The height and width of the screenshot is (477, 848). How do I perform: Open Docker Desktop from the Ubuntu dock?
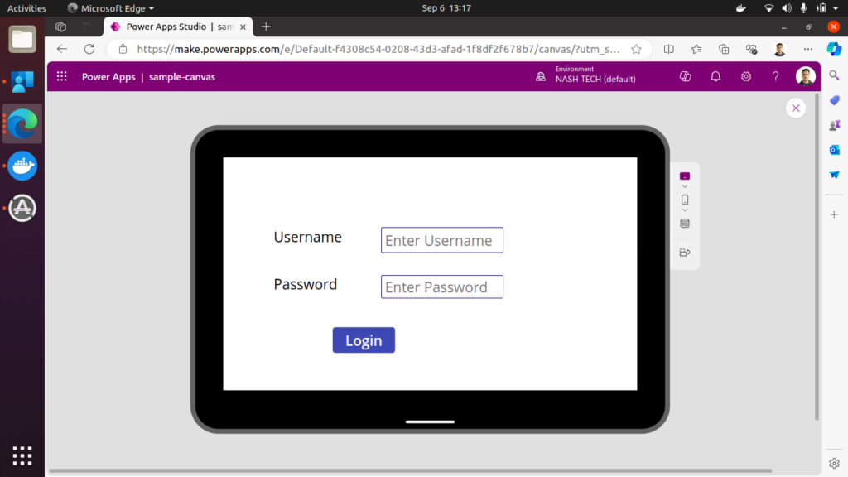pos(22,166)
